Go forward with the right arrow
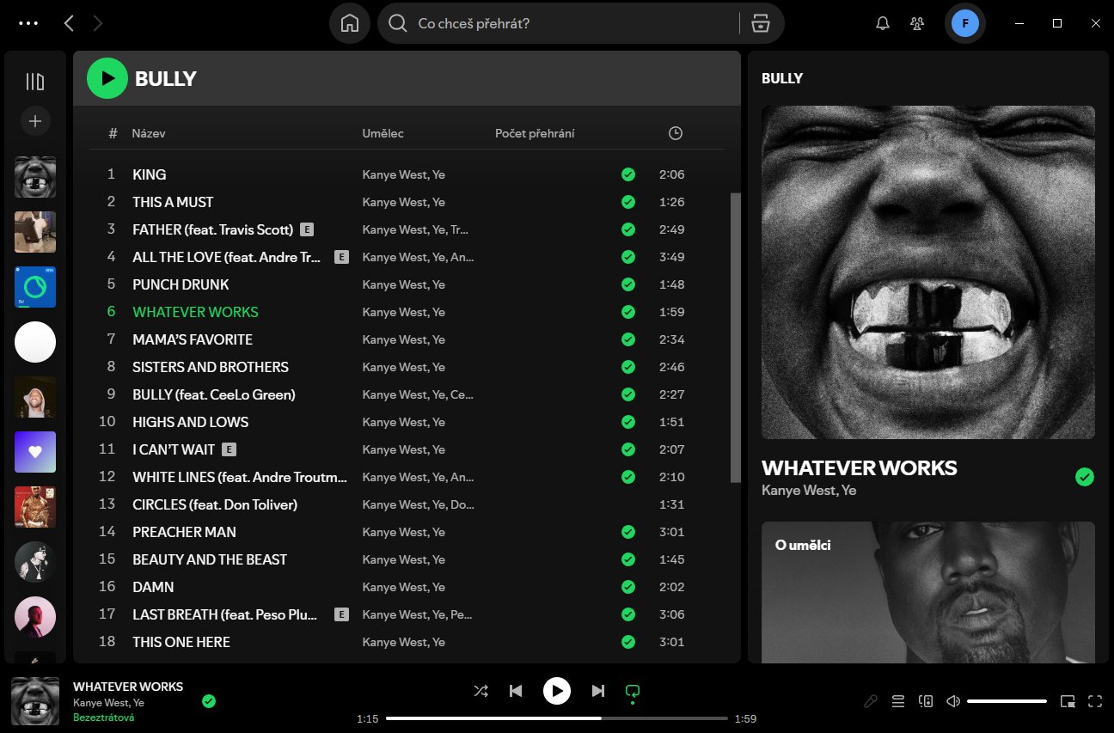The width and height of the screenshot is (1114, 733). [97, 23]
